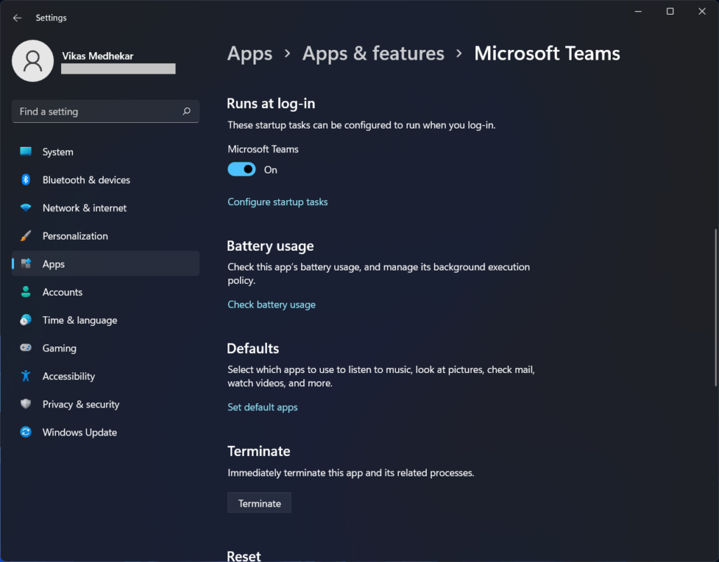Image resolution: width=719 pixels, height=562 pixels.
Task: Click the Terminate button
Action: click(x=259, y=503)
